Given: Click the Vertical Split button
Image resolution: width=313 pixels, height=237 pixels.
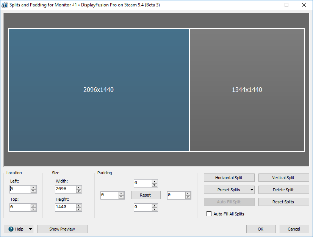Looking at the screenshot, I should pos(283,178).
